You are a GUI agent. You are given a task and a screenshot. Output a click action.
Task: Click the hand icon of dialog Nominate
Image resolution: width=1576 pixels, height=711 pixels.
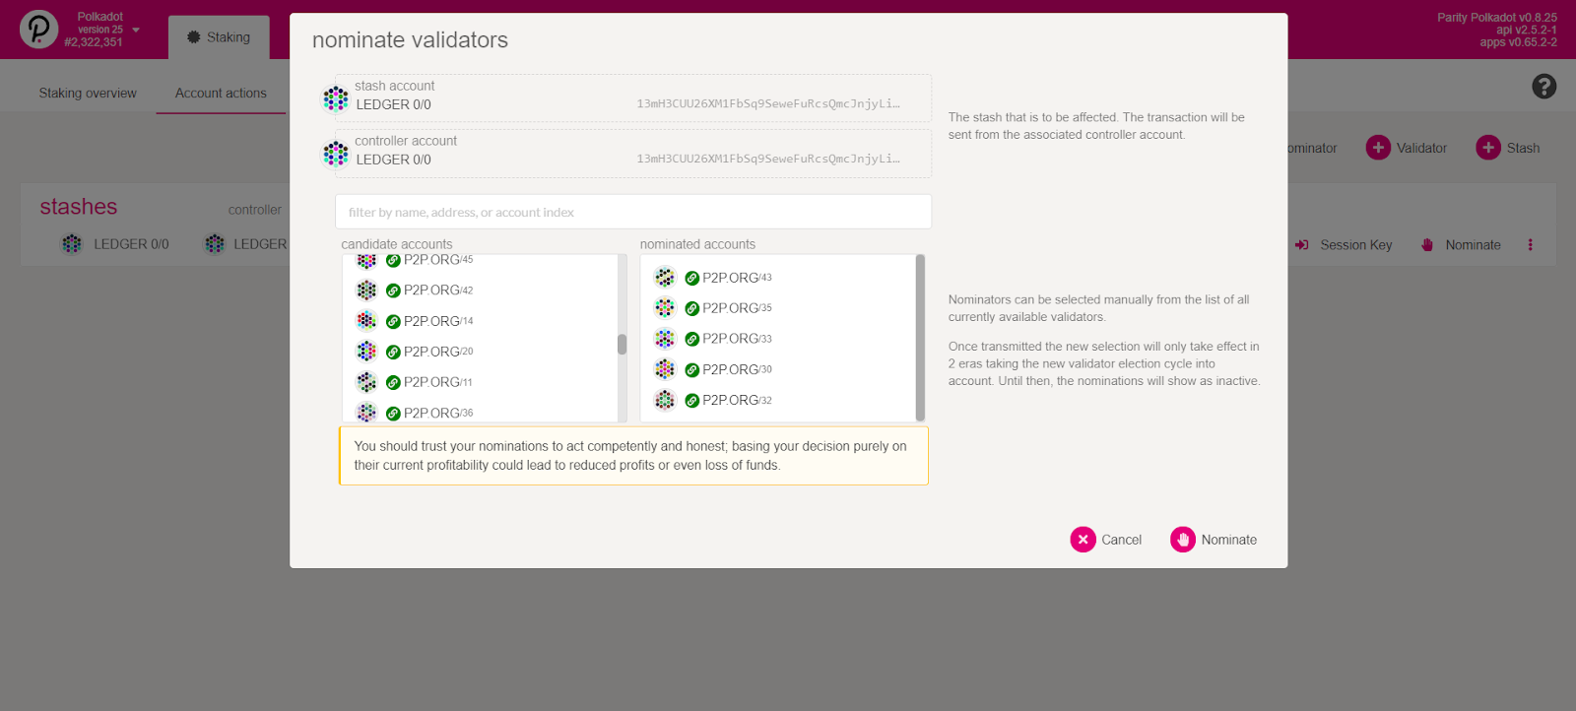click(1182, 540)
